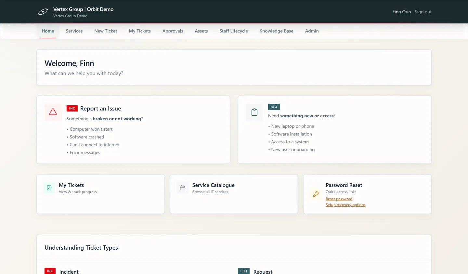Viewport: 468px width, 274px height.
Task: Navigate to the Assets tab
Action: coord(201,31)
